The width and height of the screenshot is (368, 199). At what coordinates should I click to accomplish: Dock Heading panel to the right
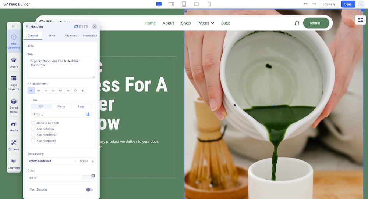coord(86,27)
